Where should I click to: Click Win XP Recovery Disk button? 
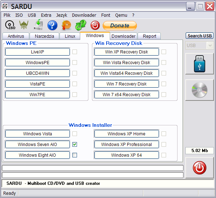(x=127, y=52)
